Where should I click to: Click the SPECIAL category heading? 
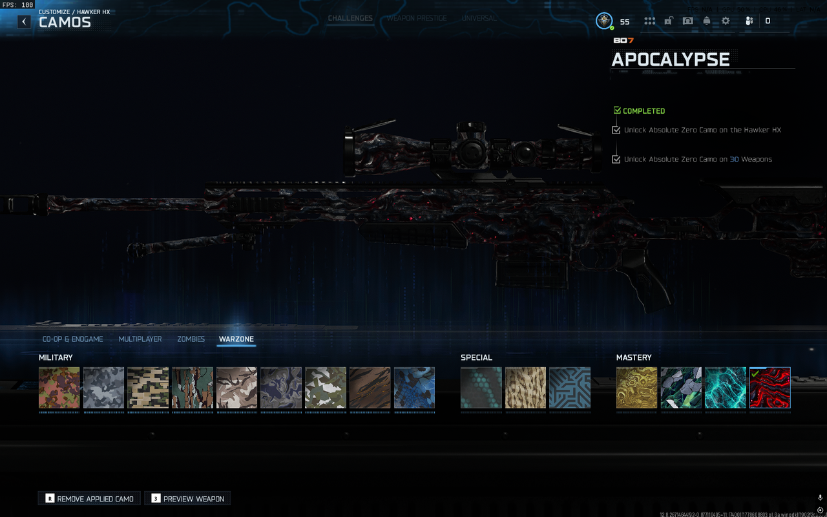click(x=476, y=357)
